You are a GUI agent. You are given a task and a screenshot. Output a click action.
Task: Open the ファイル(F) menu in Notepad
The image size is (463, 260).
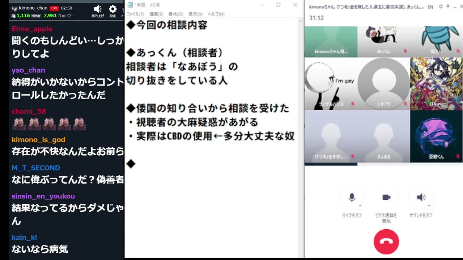[x=135, y=14]
